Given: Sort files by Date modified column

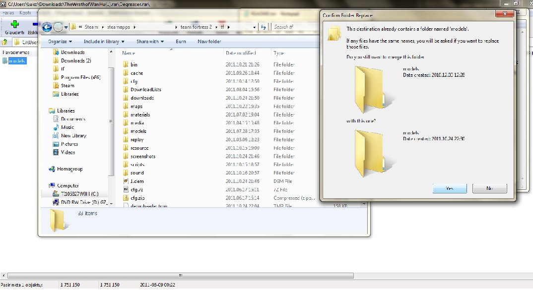Looking at the screenshot, I should tap(240, 53).
